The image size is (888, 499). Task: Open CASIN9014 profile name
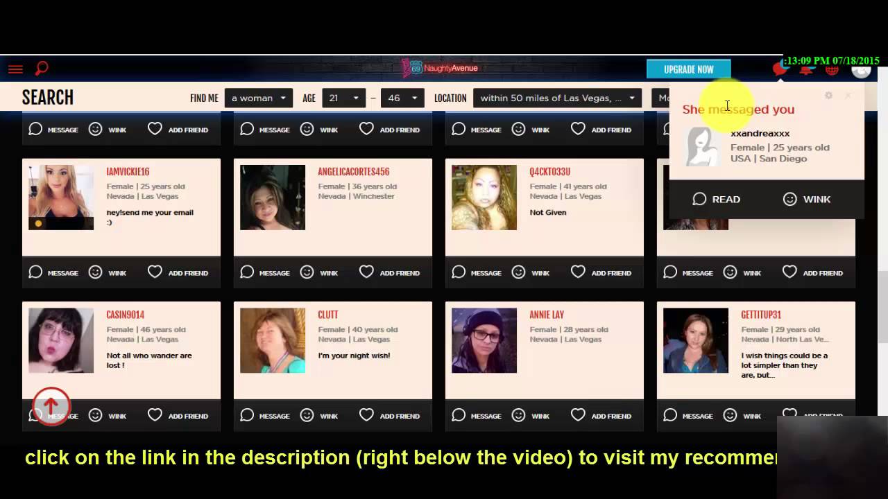125,315
